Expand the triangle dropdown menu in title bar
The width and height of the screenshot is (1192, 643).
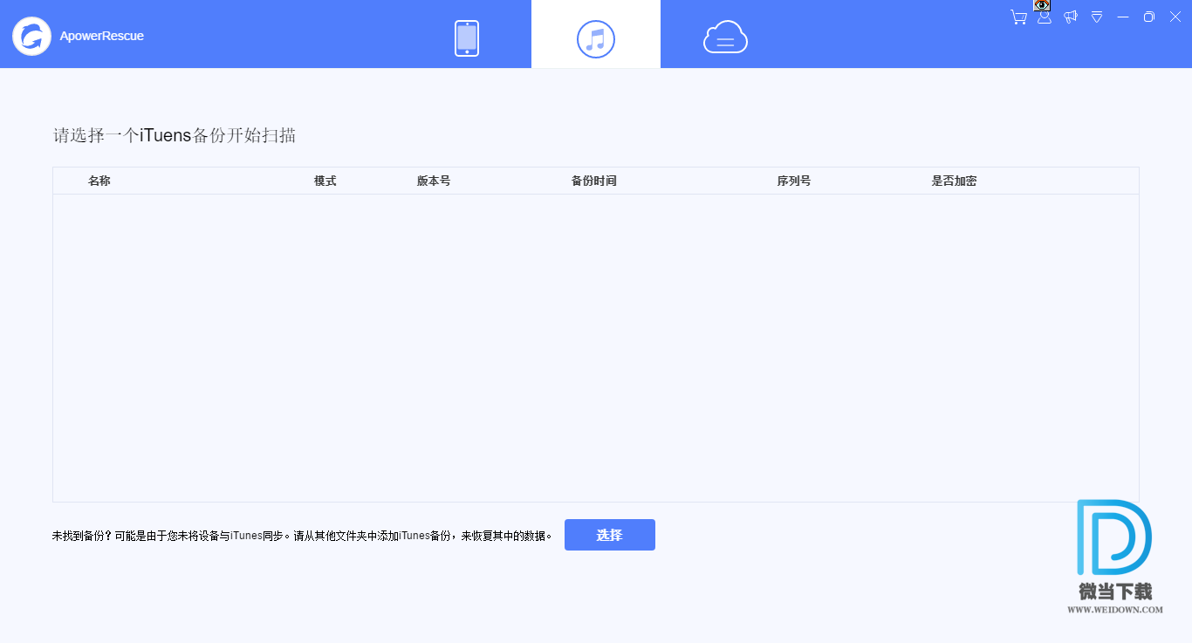point(1097,17)
